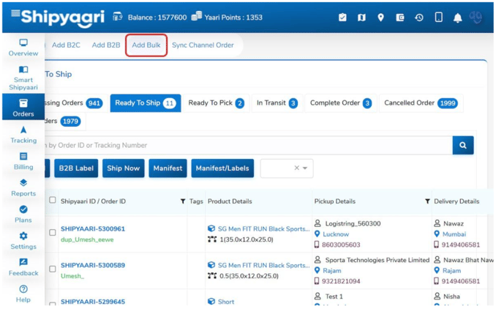
Task: Switch to Cancelled Order tab
Action: point(421,103)
